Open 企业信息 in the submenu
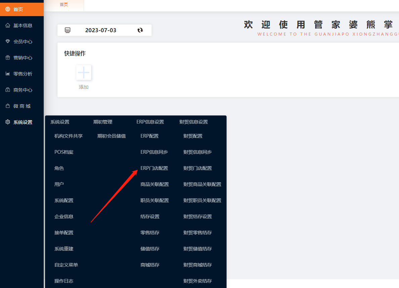Image resolution: width=399 pixels, height=288 pixels. pyautogui.click(x=64, y=216)
